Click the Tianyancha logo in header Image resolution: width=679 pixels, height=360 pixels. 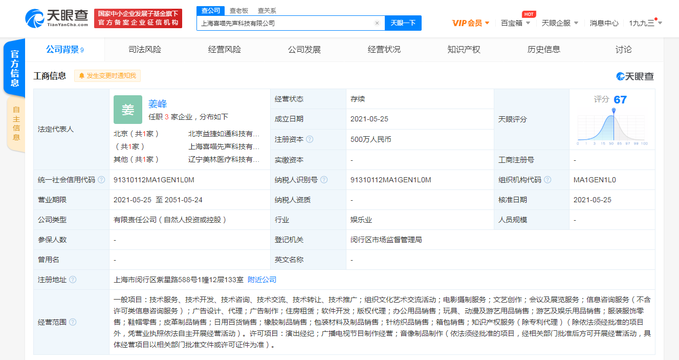(x=57, y=18)
